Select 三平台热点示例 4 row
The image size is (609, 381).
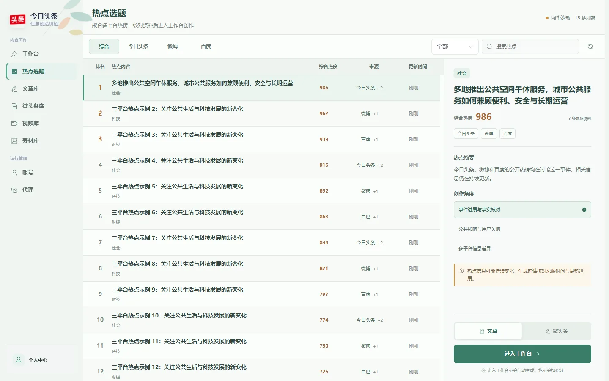[261, 165]
